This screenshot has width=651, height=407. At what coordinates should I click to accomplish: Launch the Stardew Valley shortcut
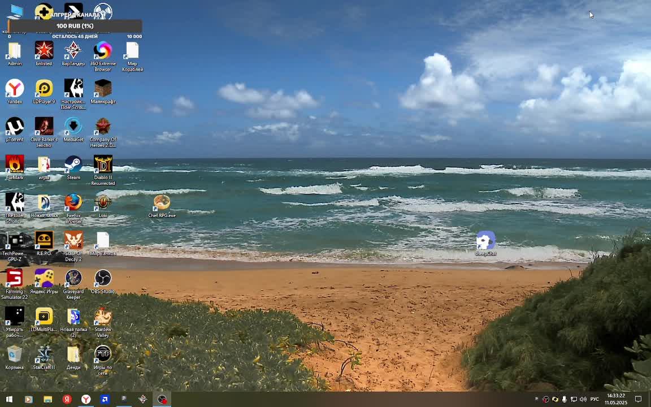click(103, 318)
